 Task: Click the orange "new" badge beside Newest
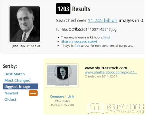coord(33,93)
